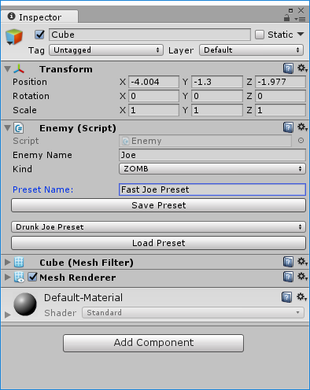
Task: Click the Mesh Renderer component icon
Action: pos(19,278)
